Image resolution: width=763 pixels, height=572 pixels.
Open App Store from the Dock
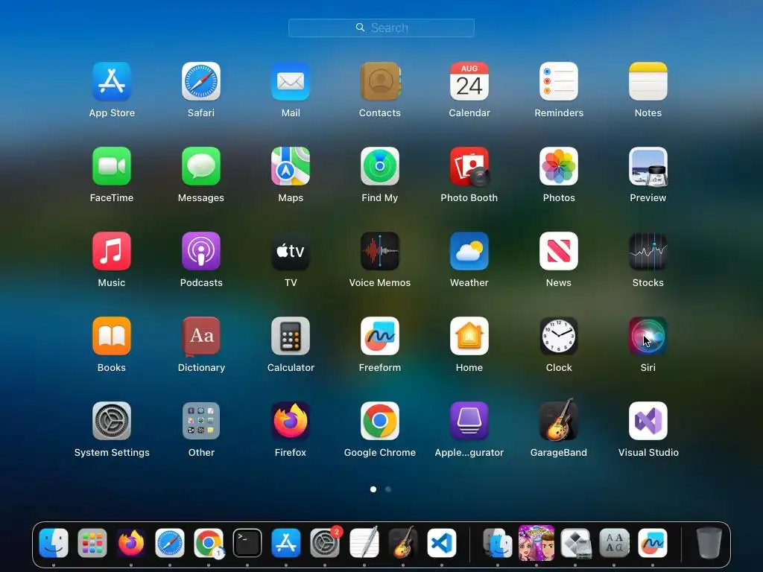[286, 543]
